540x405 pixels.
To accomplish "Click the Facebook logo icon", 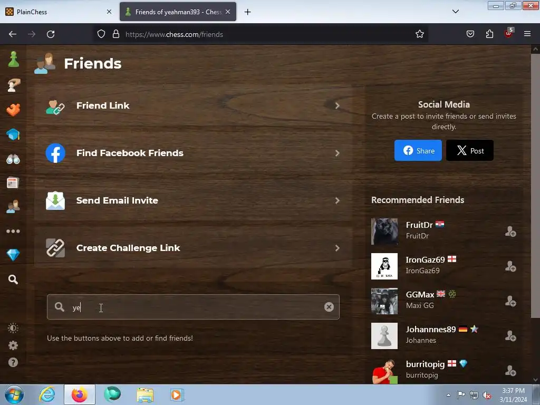I will (x=55, y=153).
